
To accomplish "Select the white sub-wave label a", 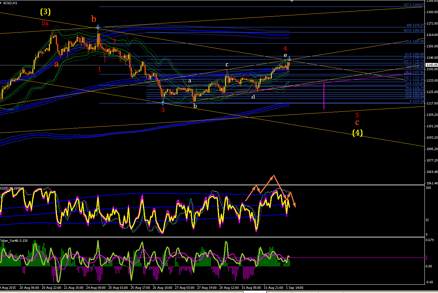I will pos(190,81).
